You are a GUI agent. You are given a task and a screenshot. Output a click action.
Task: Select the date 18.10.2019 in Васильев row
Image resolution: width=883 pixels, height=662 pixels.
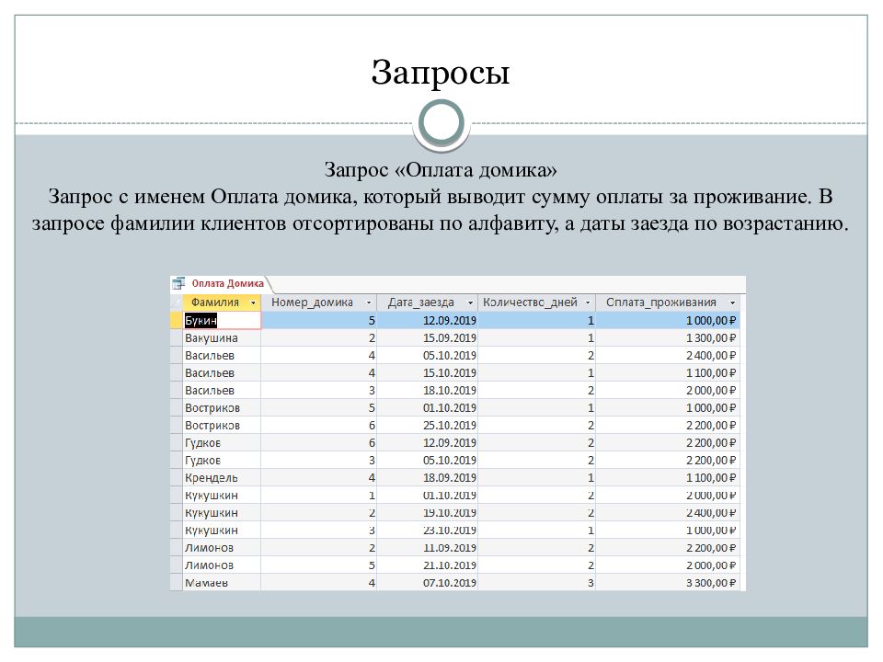[x=427, y=390]
